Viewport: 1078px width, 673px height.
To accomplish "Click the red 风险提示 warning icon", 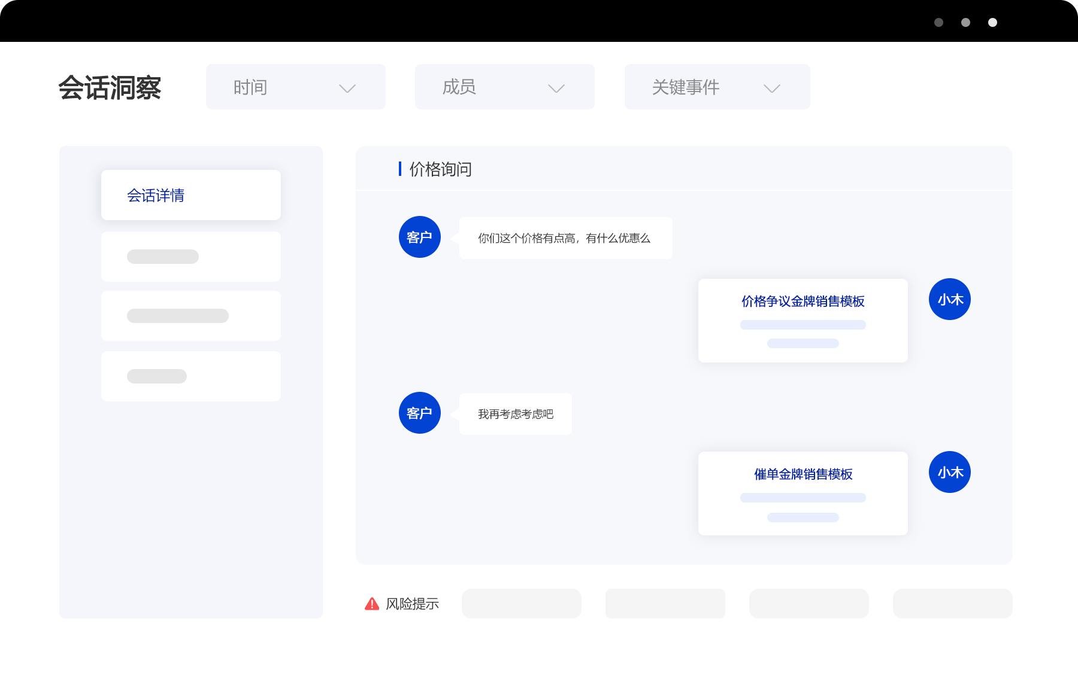I will click(372, 604).
